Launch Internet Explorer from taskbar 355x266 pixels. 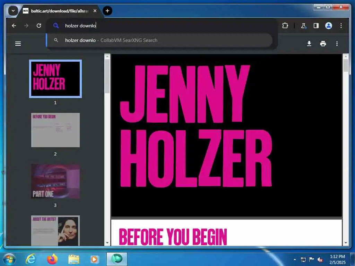click(31, 259)
